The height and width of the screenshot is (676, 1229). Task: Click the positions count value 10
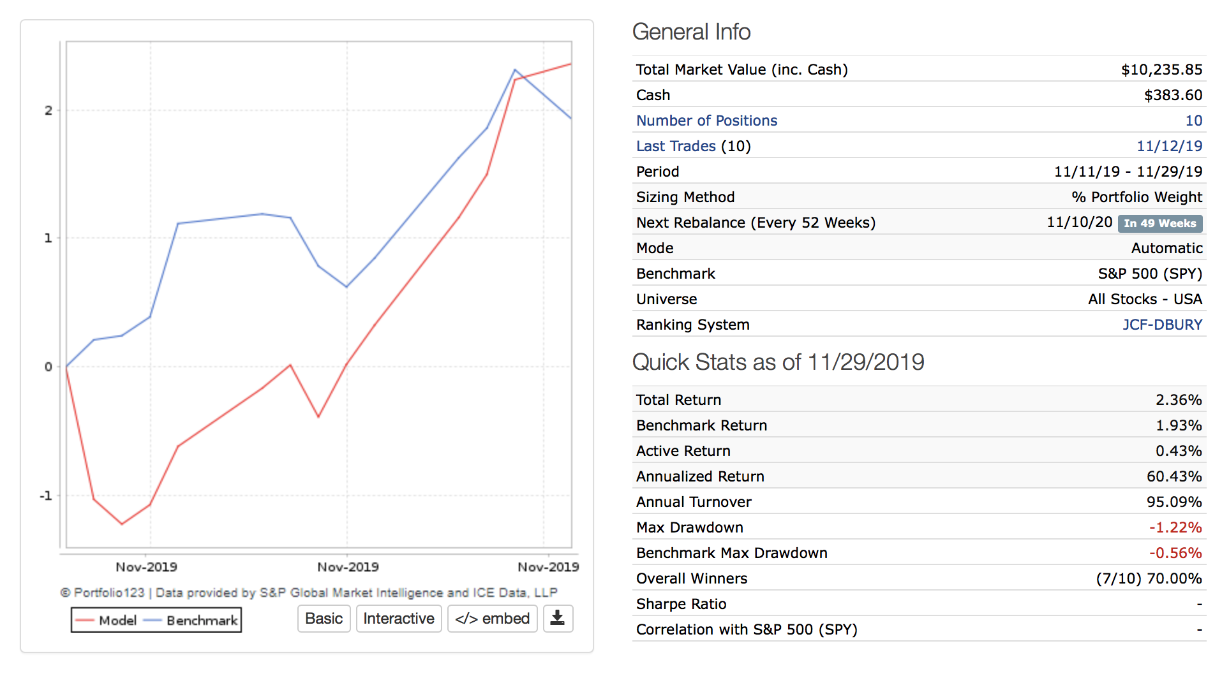pos(1193,121)
